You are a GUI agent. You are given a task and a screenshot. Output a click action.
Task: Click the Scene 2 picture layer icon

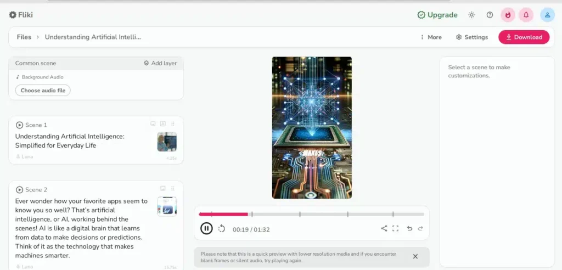point(162,189)
